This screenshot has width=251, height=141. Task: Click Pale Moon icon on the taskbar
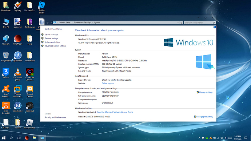pyautogui.click(x=27, y=138)
